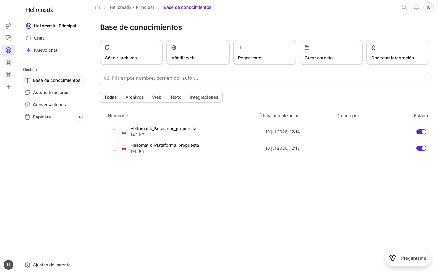This screenshot has height=274, width=439.
Task: Click PDF icon of Hellomatik_Plataforma_propuesta
Action: [124, 148]
